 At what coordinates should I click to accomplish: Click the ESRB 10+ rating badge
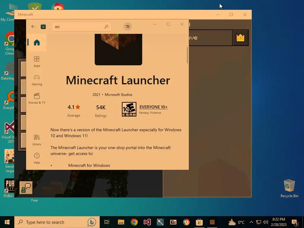[x=129, y=109]
